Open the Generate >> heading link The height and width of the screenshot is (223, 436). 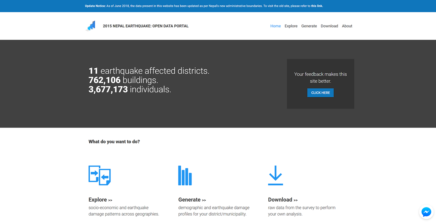(x=192, y=200)
